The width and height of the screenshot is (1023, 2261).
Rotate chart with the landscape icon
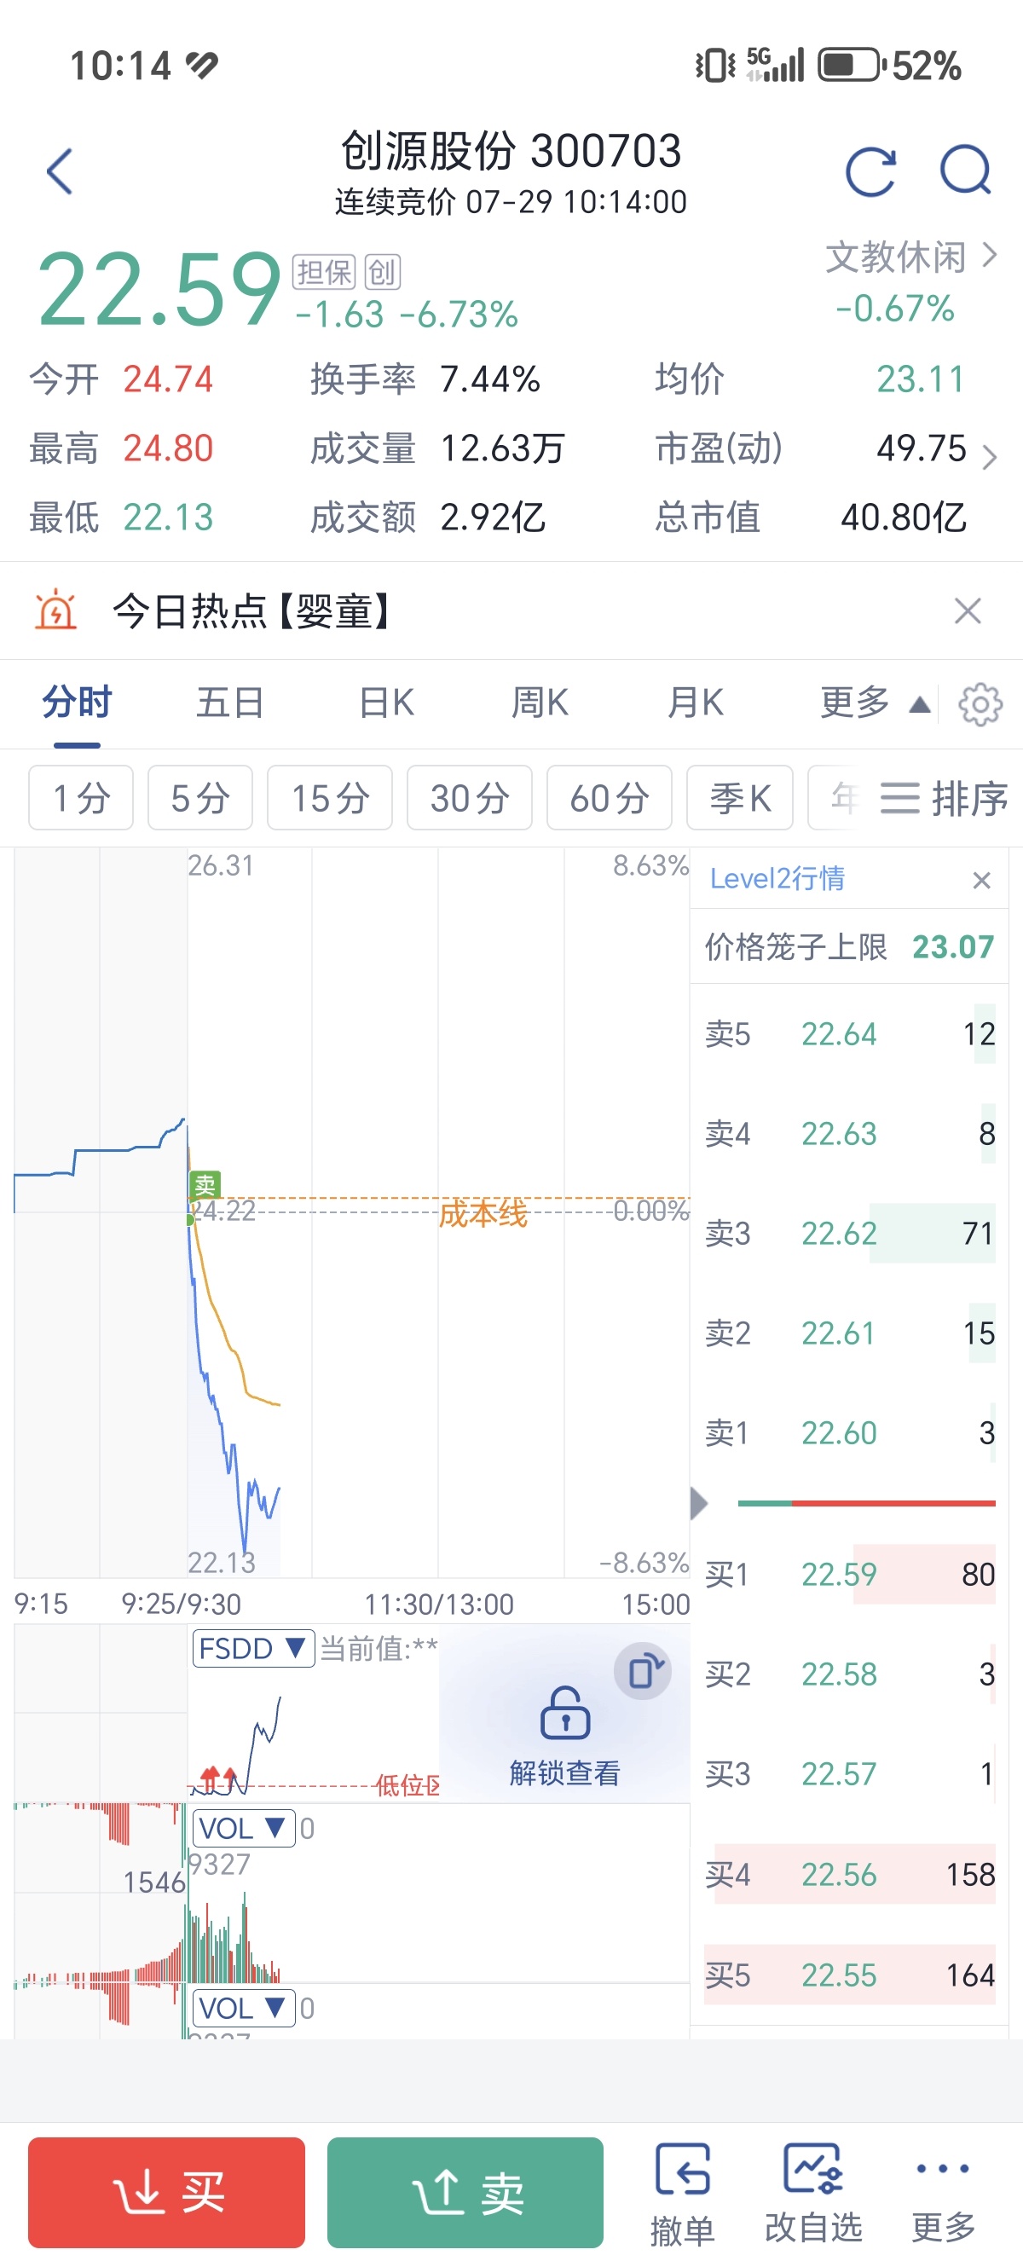643,1671
